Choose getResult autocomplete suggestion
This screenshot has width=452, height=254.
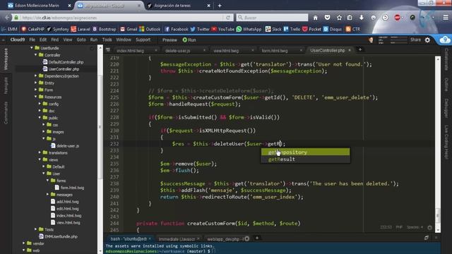pos(305,159)
